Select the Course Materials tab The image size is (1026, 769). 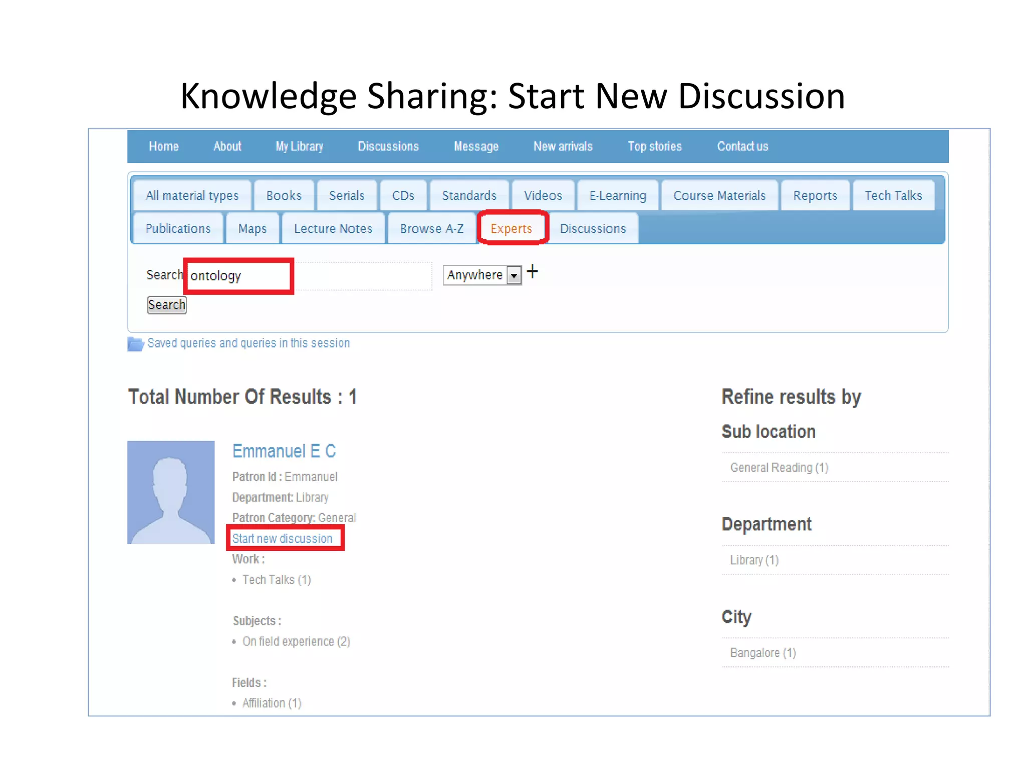pyautogui.click(x=719, y=195)
